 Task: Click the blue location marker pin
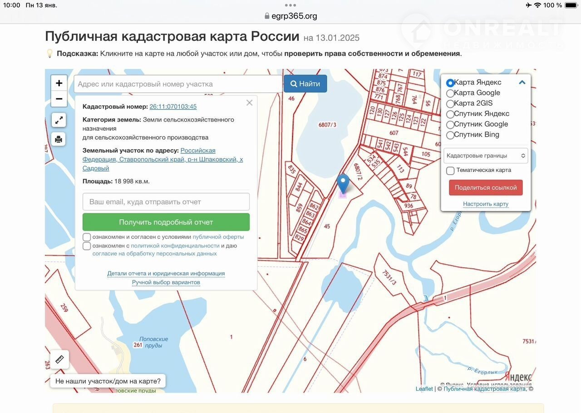tap(344, 183)
